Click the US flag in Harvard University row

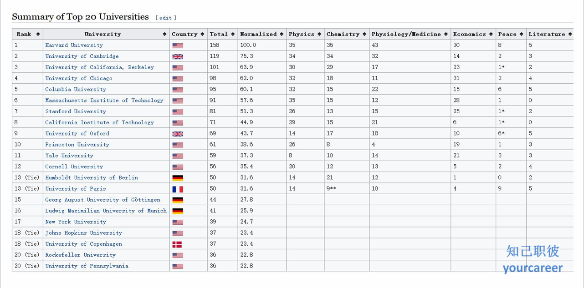pyautogui.click(x=178, y=45)
